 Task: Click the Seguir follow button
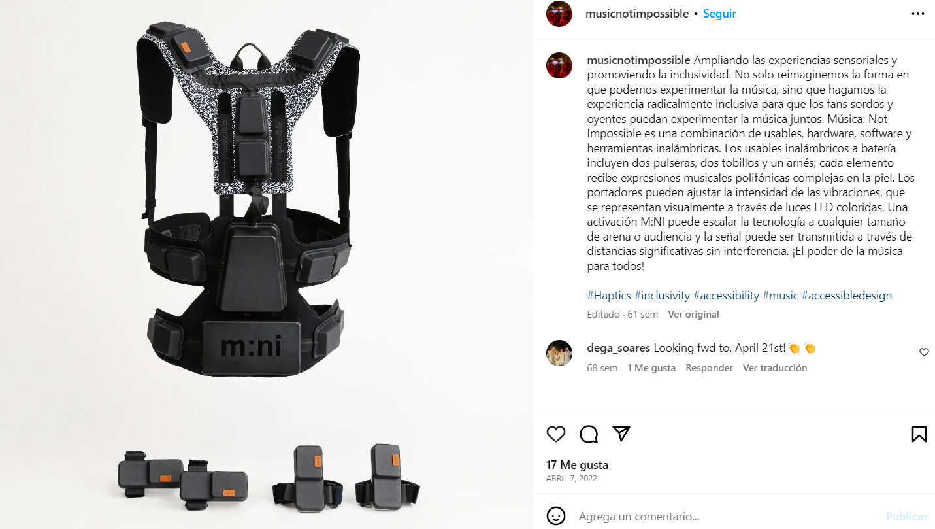[x=719, y=14]
